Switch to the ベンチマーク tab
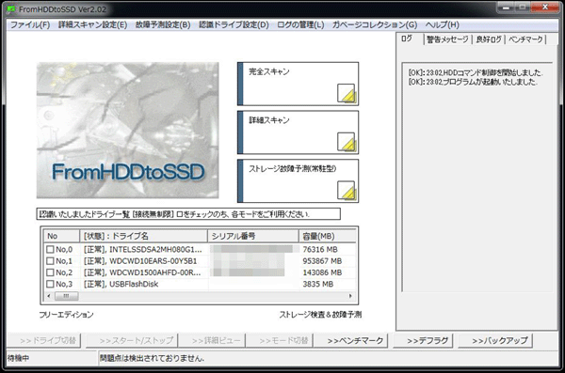Image resolution: width=565 pixels, height=373 pixels. coord(525,39)
